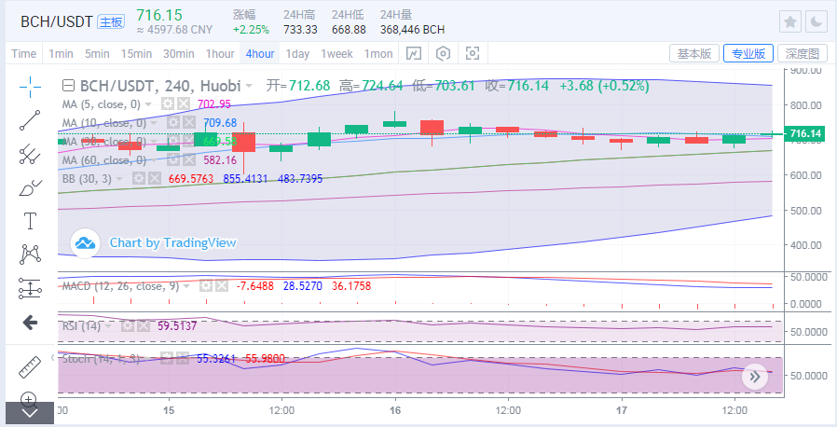The width and height of the screenshot is (837, 427).
Task: Select the XABCD pattern tool
Action: click(31, 255)
